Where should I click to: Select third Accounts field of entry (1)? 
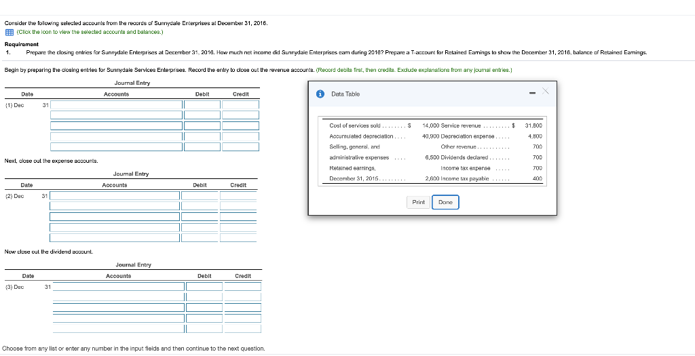116,125
